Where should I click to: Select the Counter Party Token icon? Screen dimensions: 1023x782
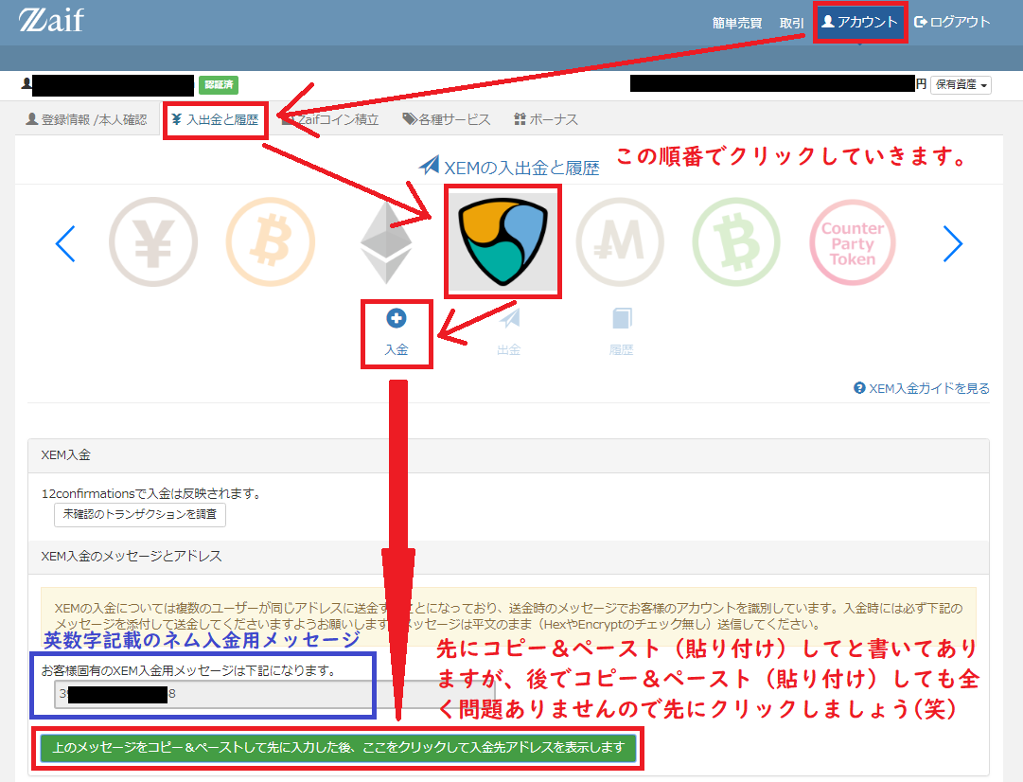[x=853, y=241]
